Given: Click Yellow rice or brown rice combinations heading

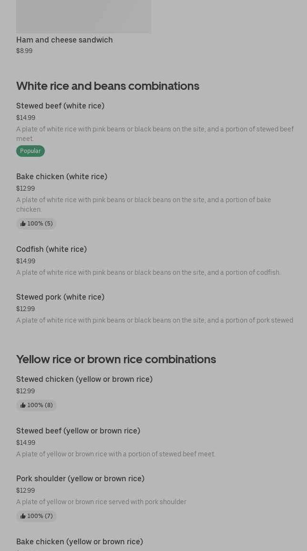Looking at the screenshot, I should click(x=116, y=359).
